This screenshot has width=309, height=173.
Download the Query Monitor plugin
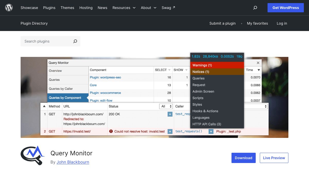244,158
